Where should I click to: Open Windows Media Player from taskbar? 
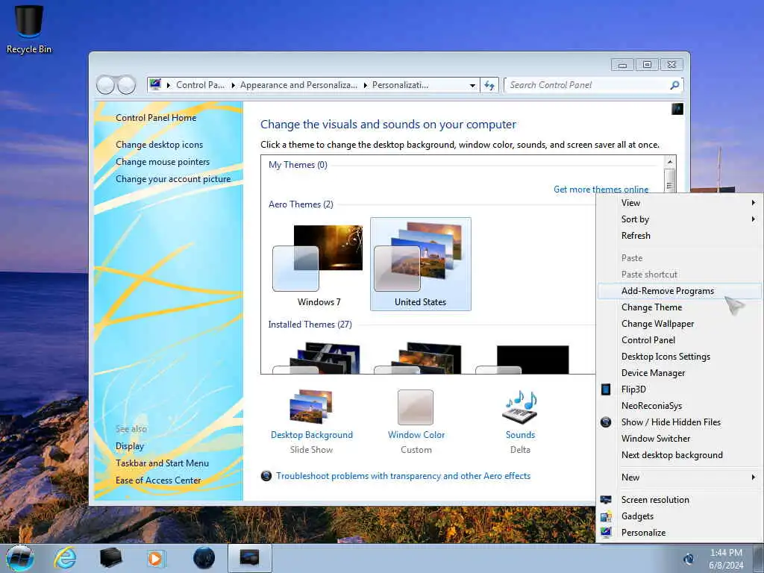pyautogui.click(x=156, y=558)
